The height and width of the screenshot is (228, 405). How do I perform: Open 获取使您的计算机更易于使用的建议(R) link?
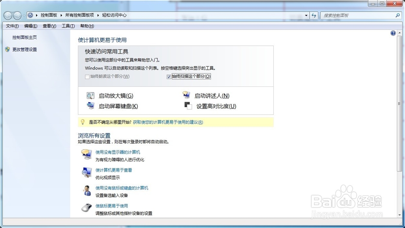pos(168,122)
